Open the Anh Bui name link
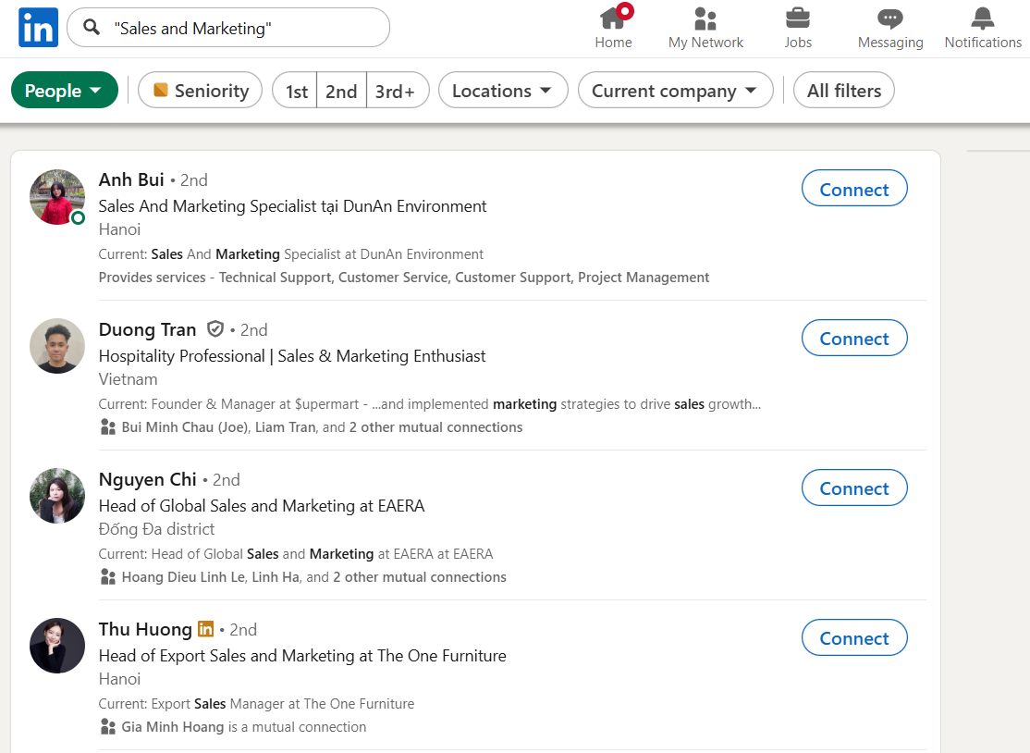The width and height of the screenshot is (1030, 753). point(131,179)
